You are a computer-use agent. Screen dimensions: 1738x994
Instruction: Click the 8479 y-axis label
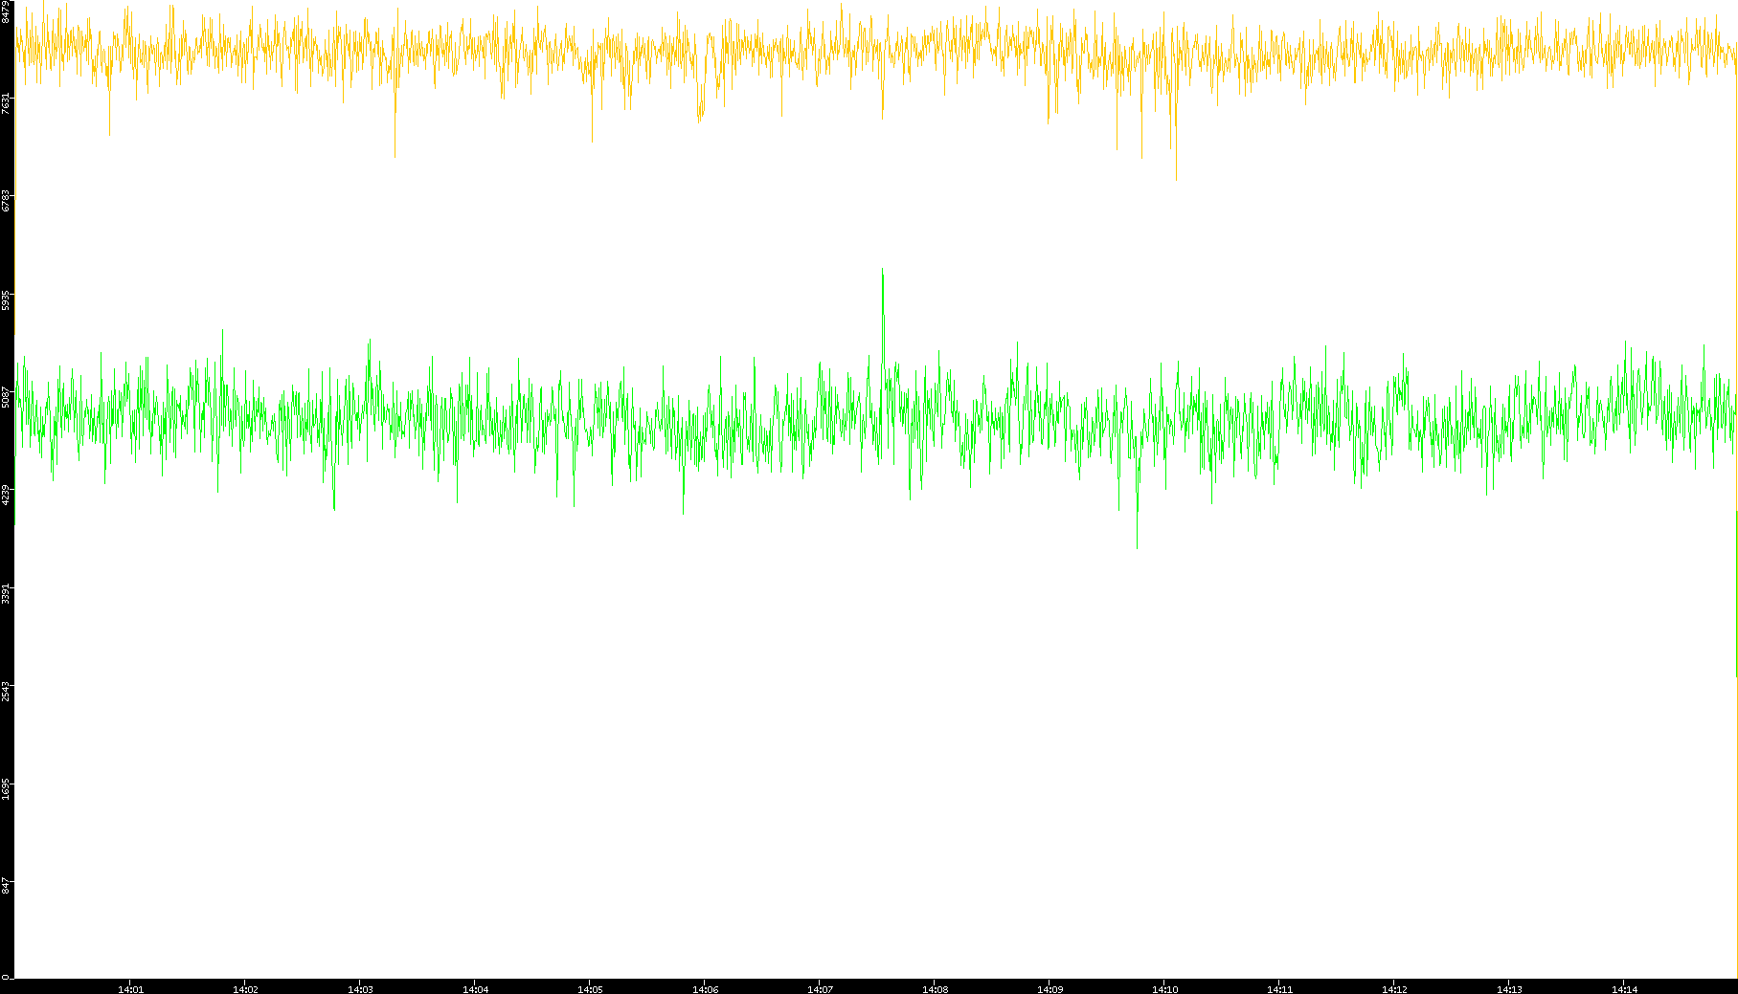point(7,11)
